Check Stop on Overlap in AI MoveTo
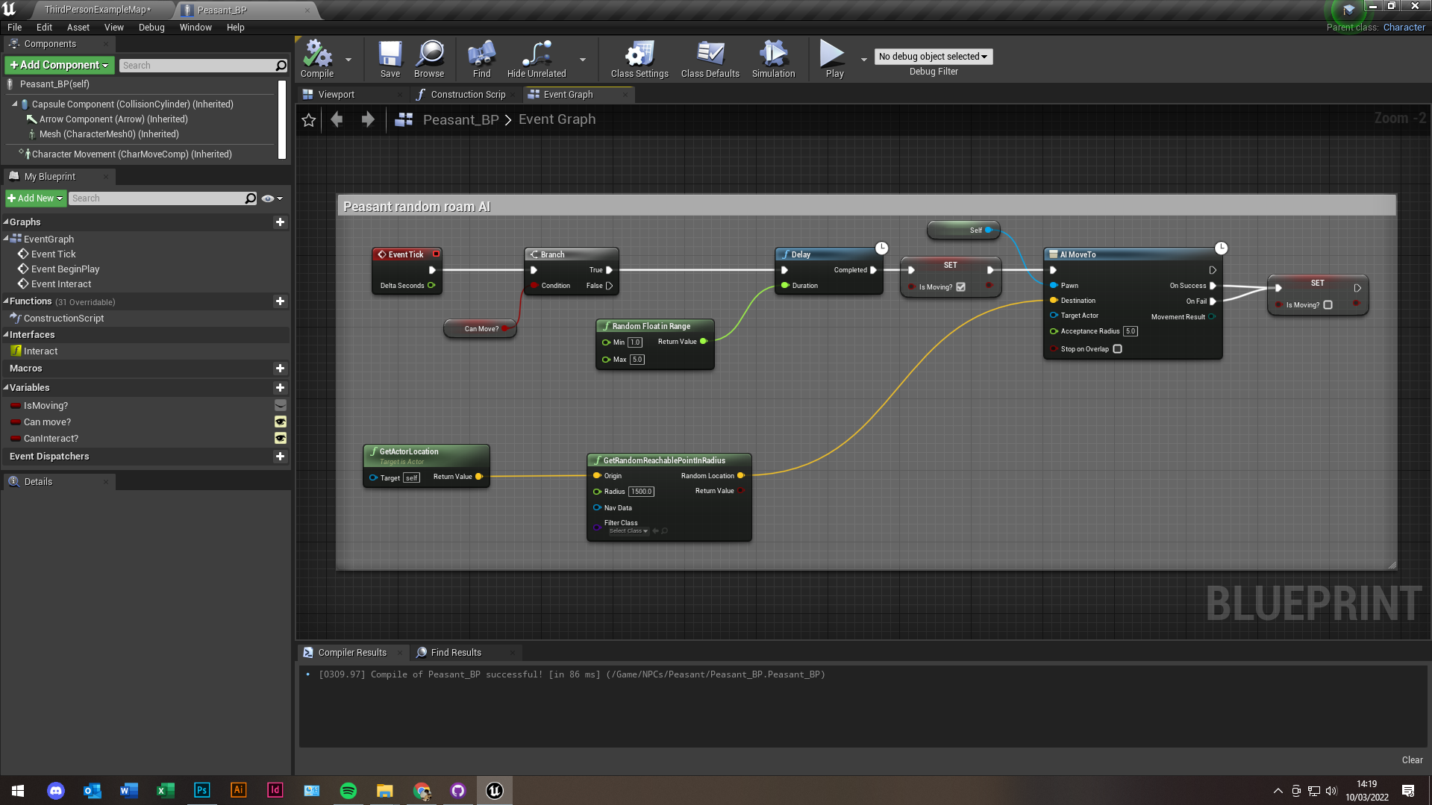Viewport: 1432px width, 805px height. pyautogui.click(x=1117, y=349)
